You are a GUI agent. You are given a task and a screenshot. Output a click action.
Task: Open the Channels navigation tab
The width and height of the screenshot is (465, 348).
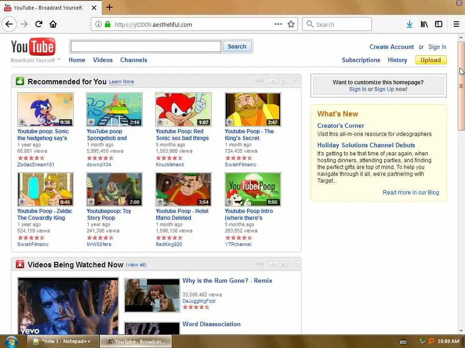click(134, 60)
